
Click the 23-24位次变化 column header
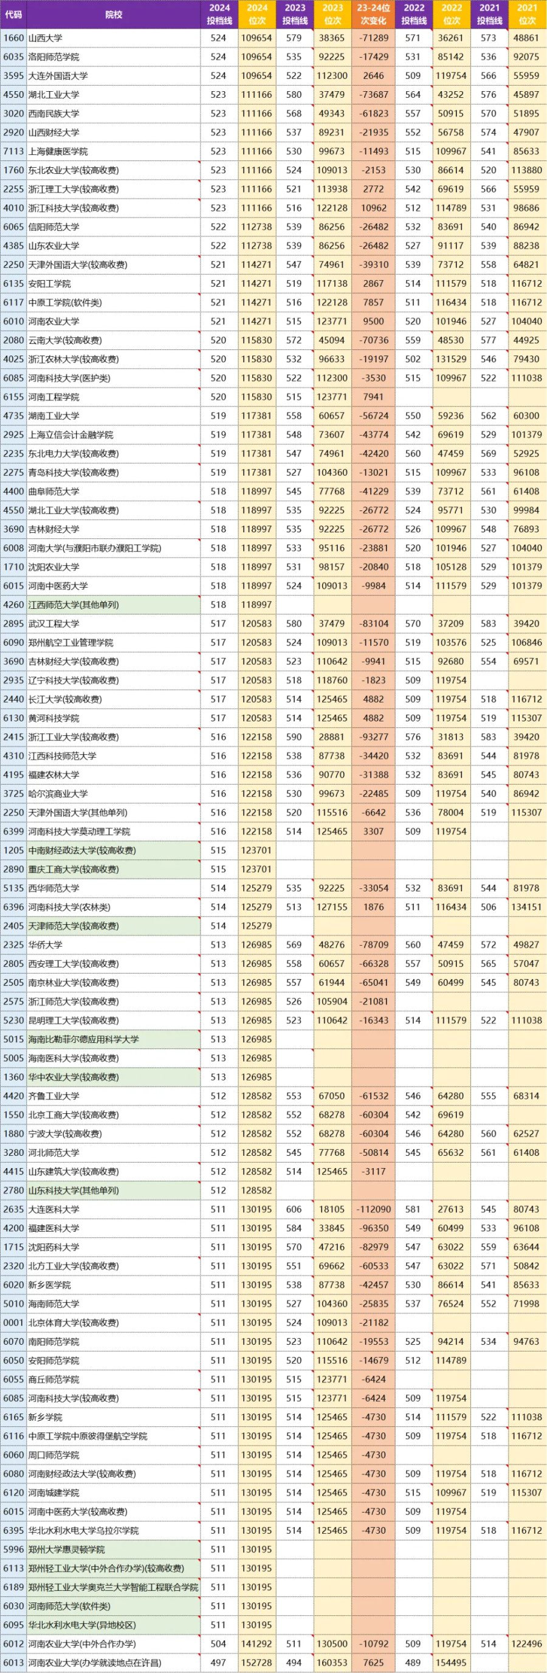pyautogui.click(x=374, y=15)
